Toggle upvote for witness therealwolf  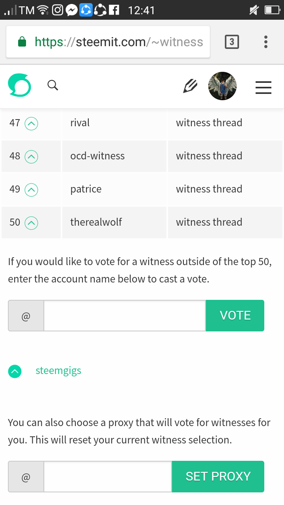pos(32,223)
